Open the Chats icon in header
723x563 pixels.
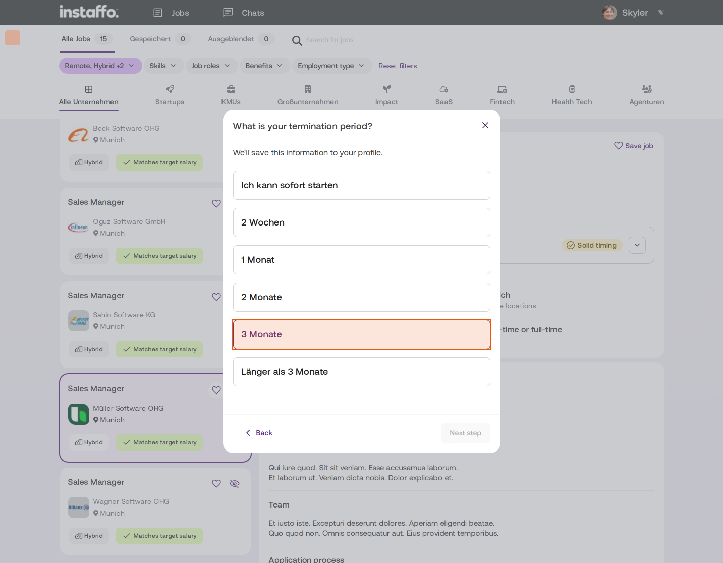228,13
